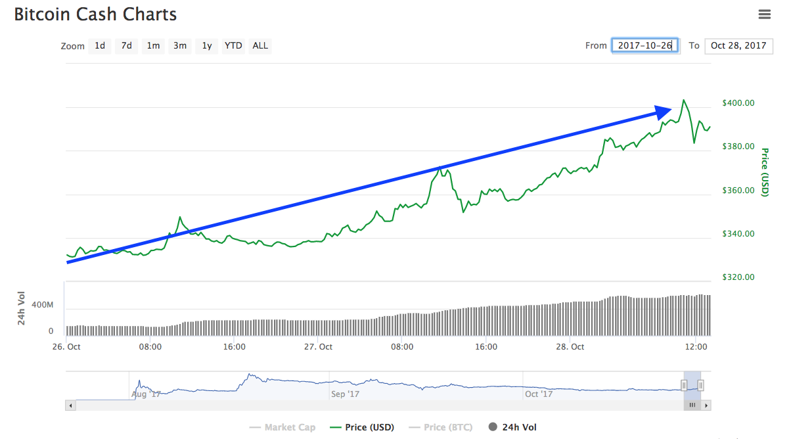This screenshot has width=791, height=439.
Task: Click the 12:00 time axis label
Action: click(x=696, y=346)
